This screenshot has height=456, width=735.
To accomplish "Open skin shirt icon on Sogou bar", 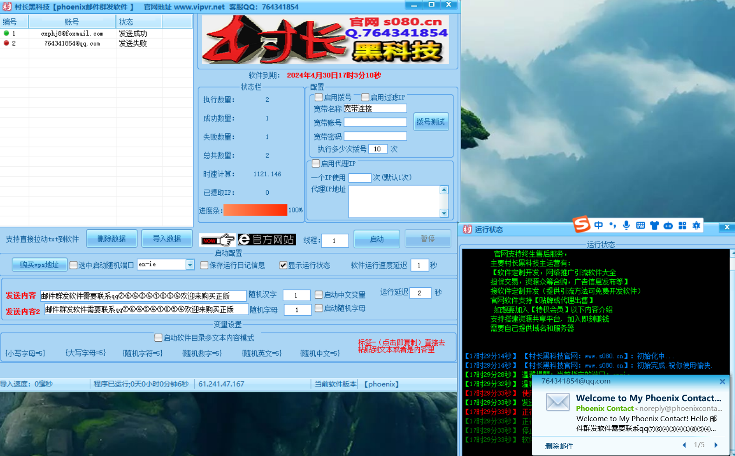I will (x=655, y=225).
